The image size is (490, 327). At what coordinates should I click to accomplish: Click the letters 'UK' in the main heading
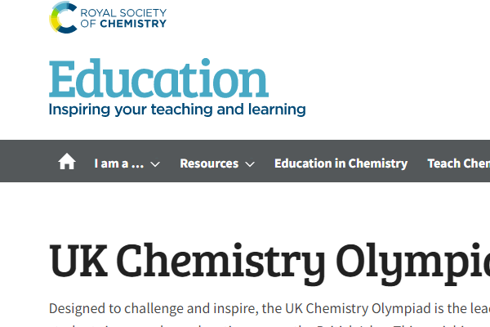tap(78, 261)
